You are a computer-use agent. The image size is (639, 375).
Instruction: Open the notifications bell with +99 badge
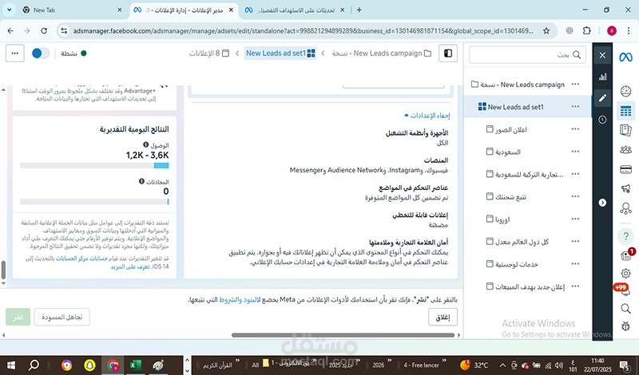coord(625,290)
